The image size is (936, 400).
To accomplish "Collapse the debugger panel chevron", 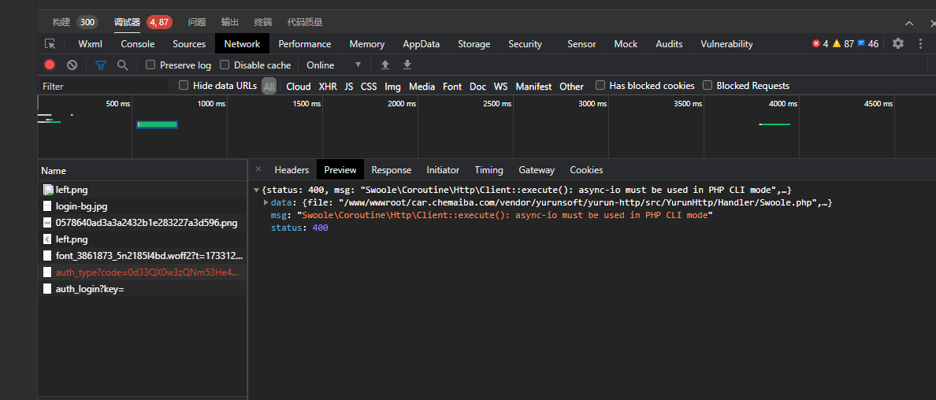I will (x=909, y=23).
